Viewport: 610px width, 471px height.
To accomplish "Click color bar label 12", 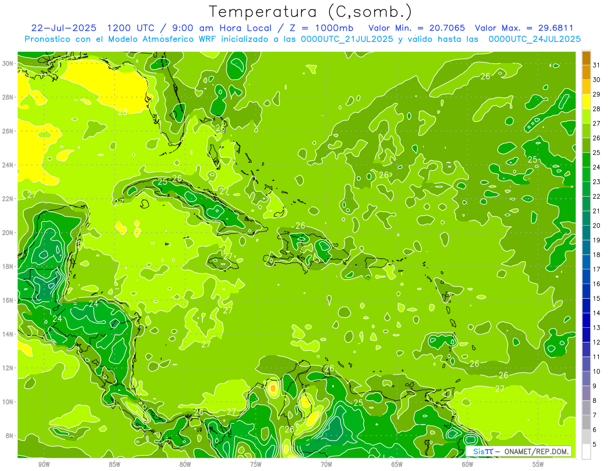I will [597, 342].
